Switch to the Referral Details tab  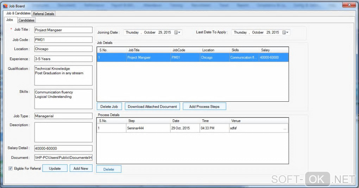(44, 14)
